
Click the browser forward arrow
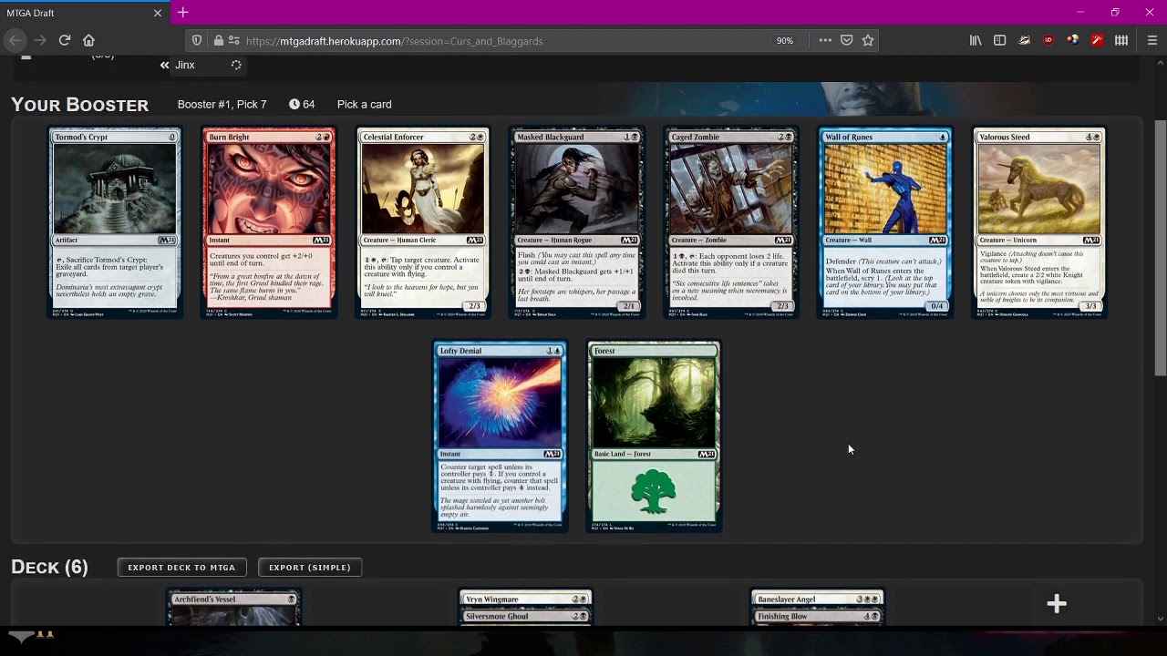point(39,40)
